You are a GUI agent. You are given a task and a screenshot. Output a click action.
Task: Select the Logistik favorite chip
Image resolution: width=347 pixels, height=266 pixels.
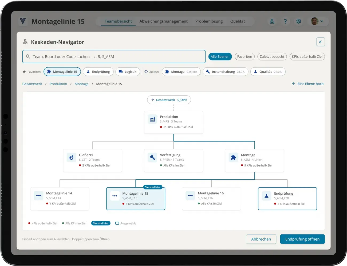[x=128, y=72]
